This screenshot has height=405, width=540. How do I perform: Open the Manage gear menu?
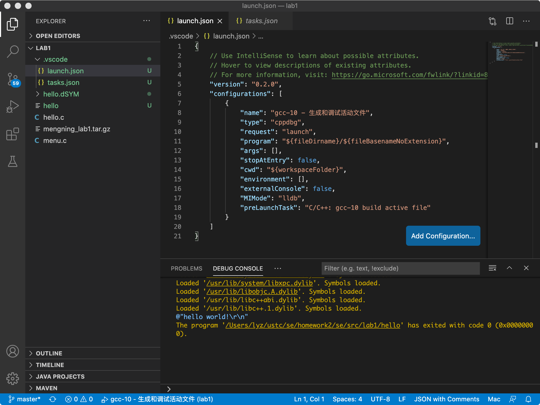tap(12, 379)
